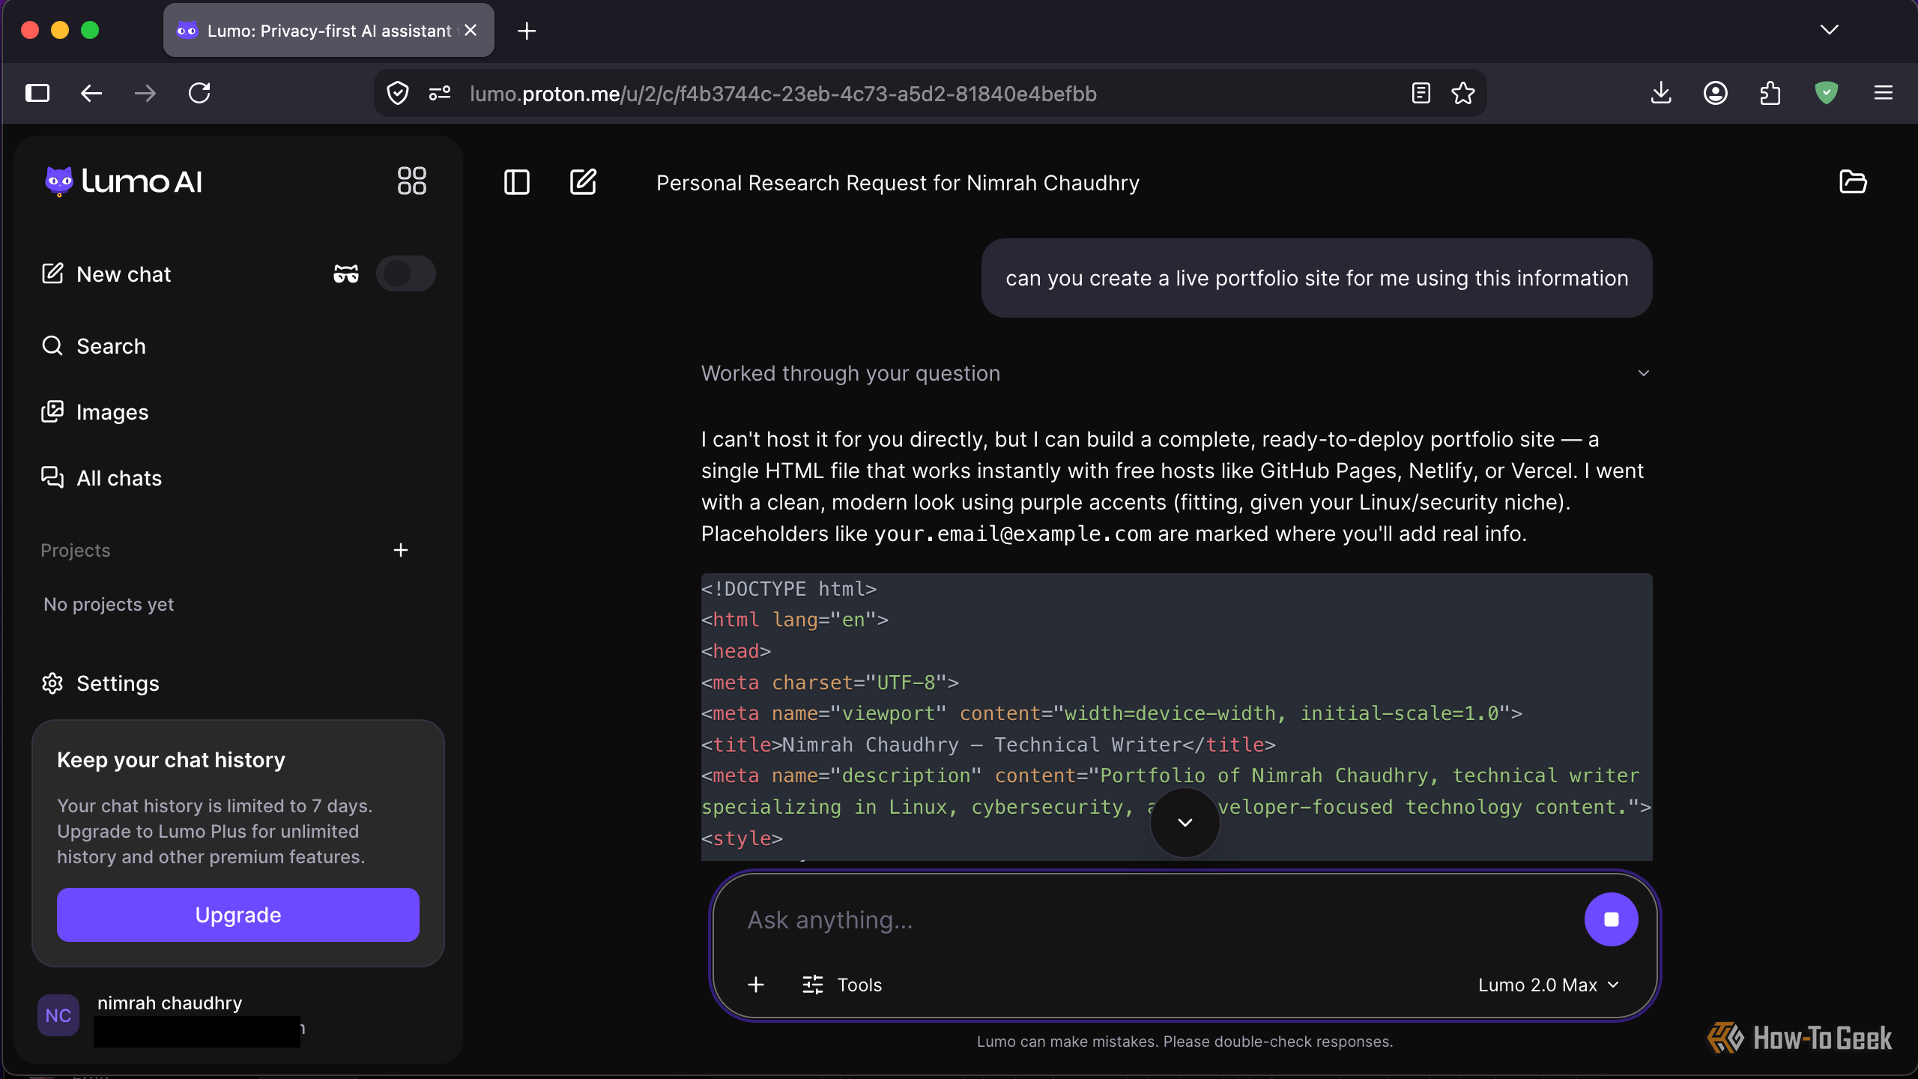Add a new project with plus icon
Viewport: 1918px width, 1079px height.
pyautogui.click(x=401, y=550)
